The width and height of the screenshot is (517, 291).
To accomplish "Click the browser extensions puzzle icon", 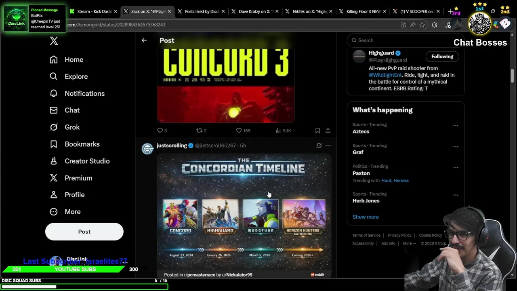I will (x=434, y=25).
